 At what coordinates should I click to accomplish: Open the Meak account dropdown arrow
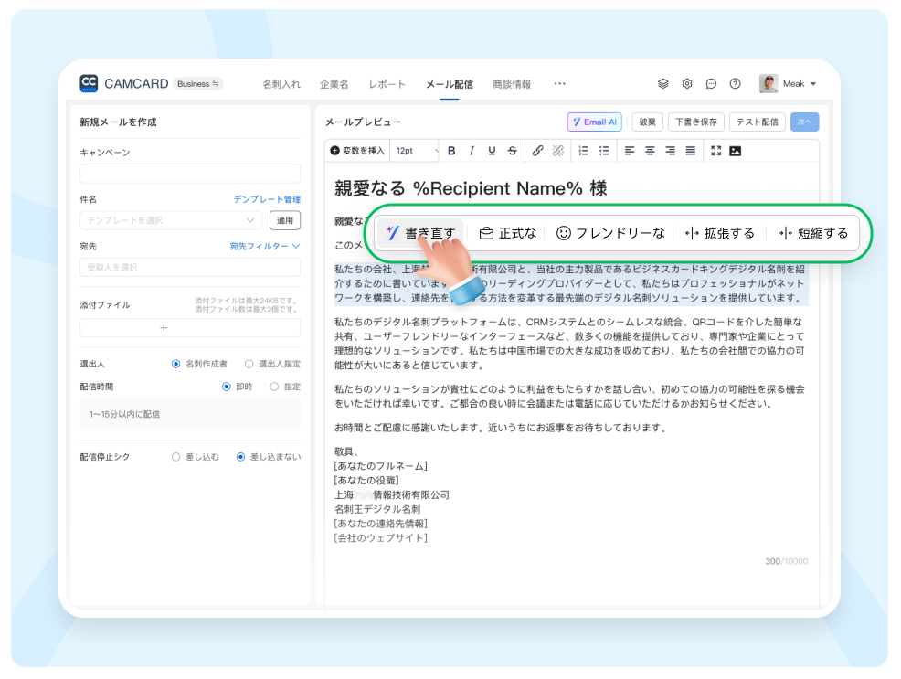point(813,84)
